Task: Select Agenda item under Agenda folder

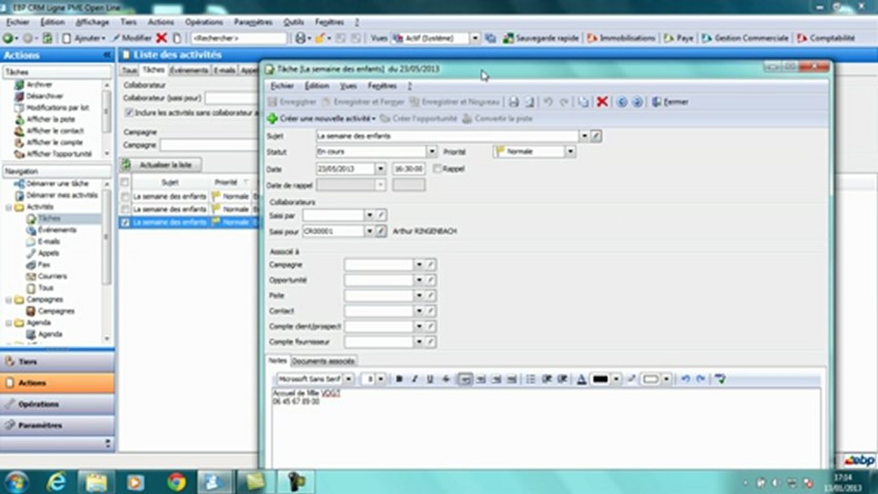Action: (x=50, y=334)
